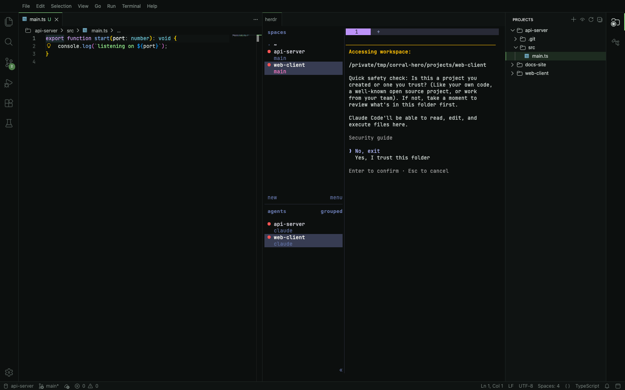Open the Search view icon
This screenshot has width=625, height=390.
tap(9, 42)
